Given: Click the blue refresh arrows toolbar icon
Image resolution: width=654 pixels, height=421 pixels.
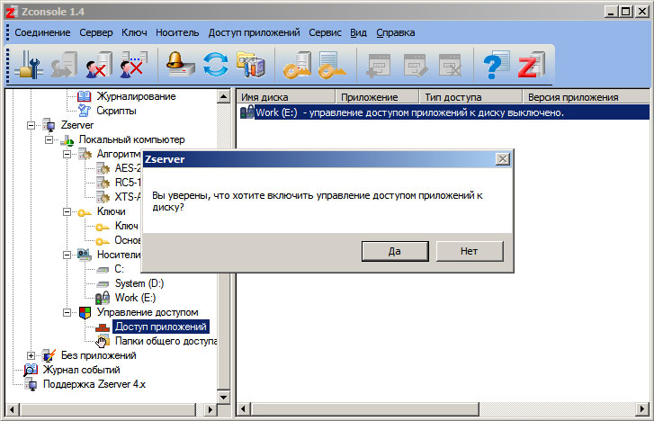Looking at the screenshot, I should click(216, 65).
